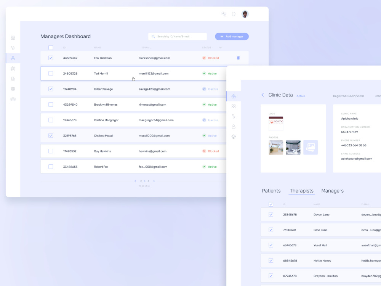
Task: Delete Erik Clarkson using the trash icon
Action: pyautogui.click(x=239, y=58)
